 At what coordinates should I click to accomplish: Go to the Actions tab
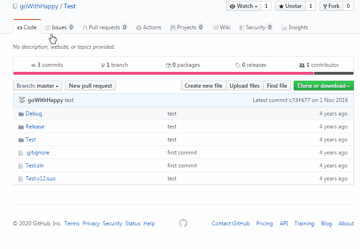coord(149,27)
